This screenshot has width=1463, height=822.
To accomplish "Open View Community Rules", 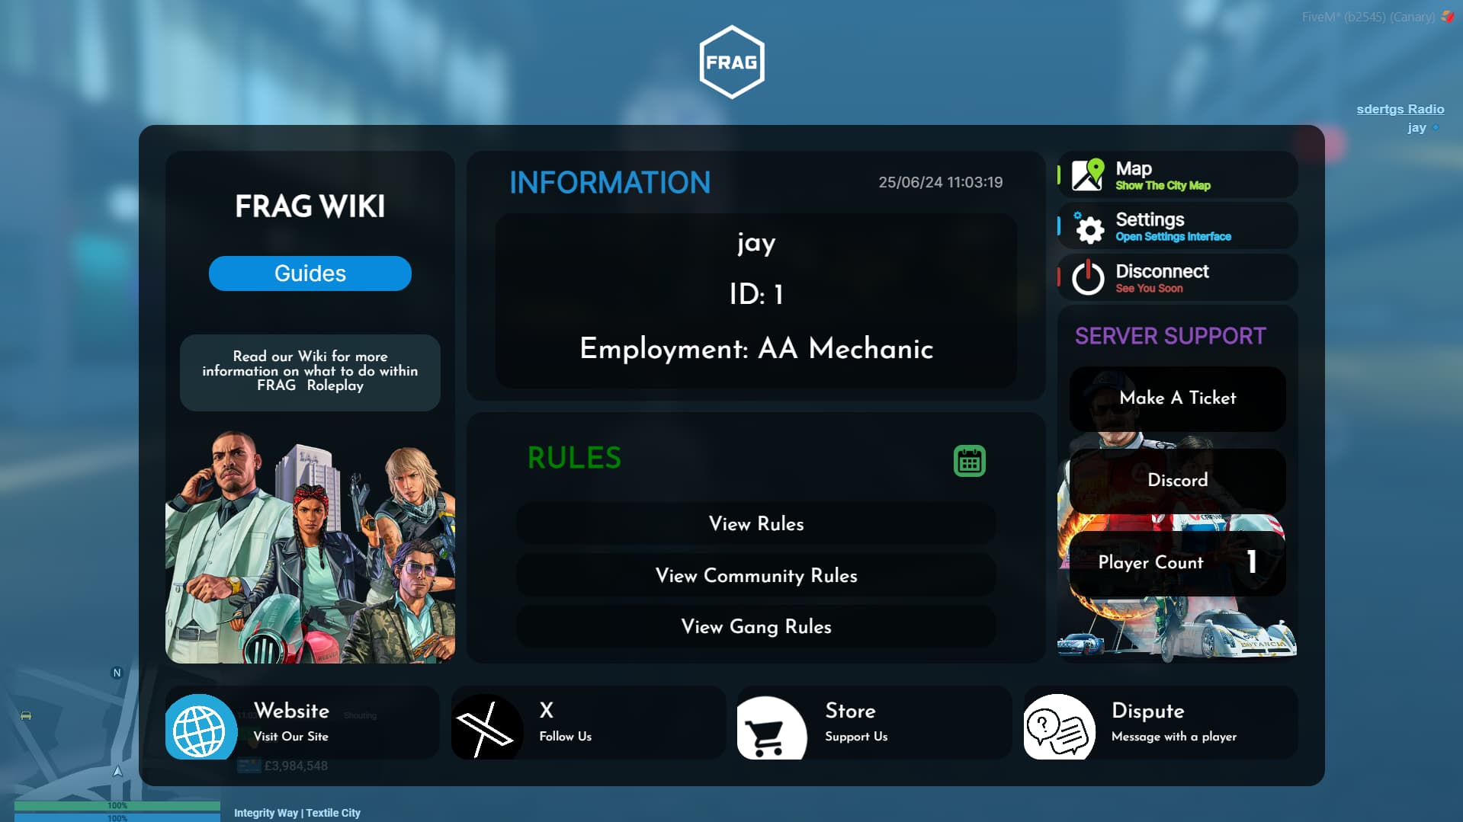I will (756, 575).
